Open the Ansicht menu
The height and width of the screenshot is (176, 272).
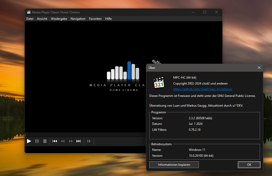pos(42,18)
